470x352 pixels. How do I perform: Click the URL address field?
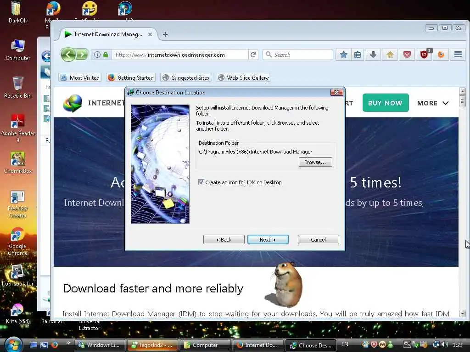click(180, 55)
